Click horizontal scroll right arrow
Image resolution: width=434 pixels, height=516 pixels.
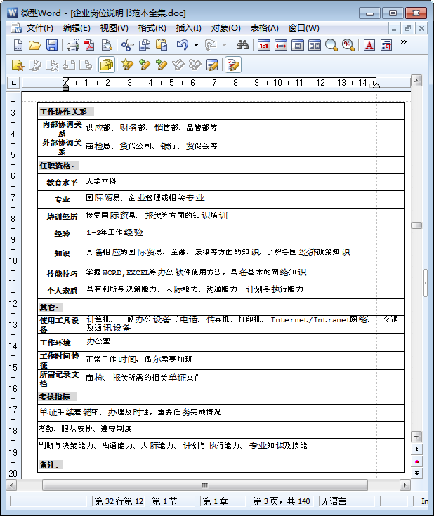click(405, 485)
